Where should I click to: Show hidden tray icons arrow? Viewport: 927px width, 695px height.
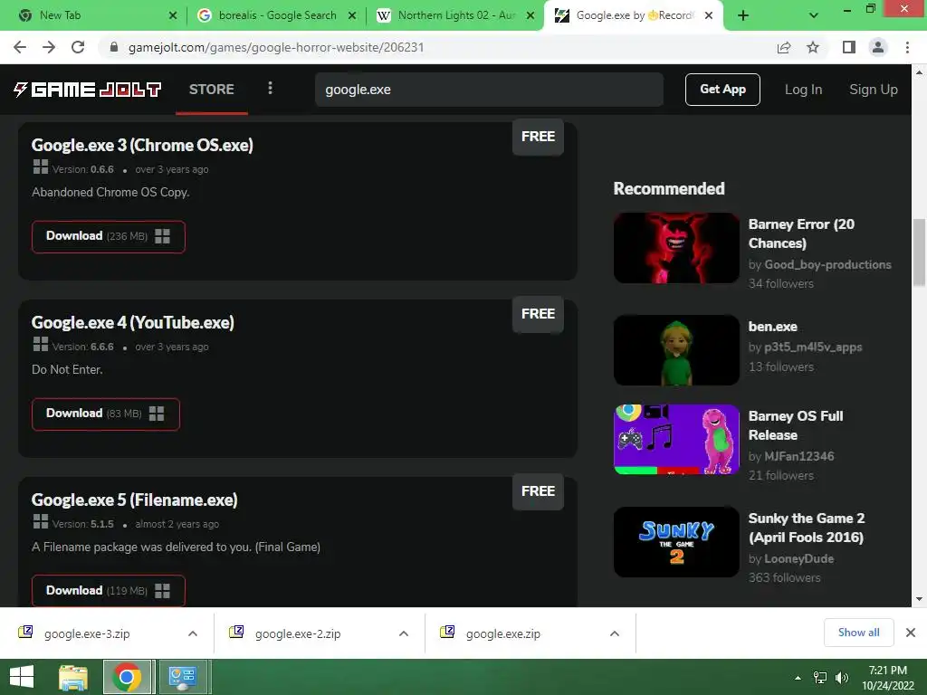[798, 678]
